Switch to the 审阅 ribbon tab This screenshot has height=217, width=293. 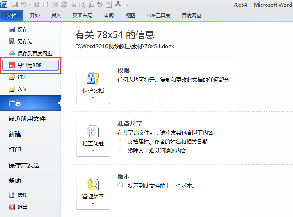pyautogui.click(x=109, y=16)
